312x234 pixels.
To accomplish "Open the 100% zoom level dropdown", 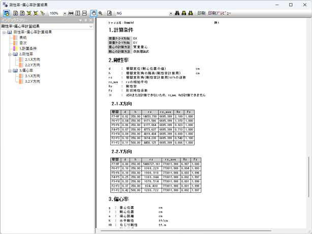I will 65,13.
